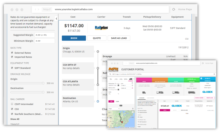Enable the CSXT Intermodal carrier checkbox
This screenshot has height=132, width=220.
[12, 104]
